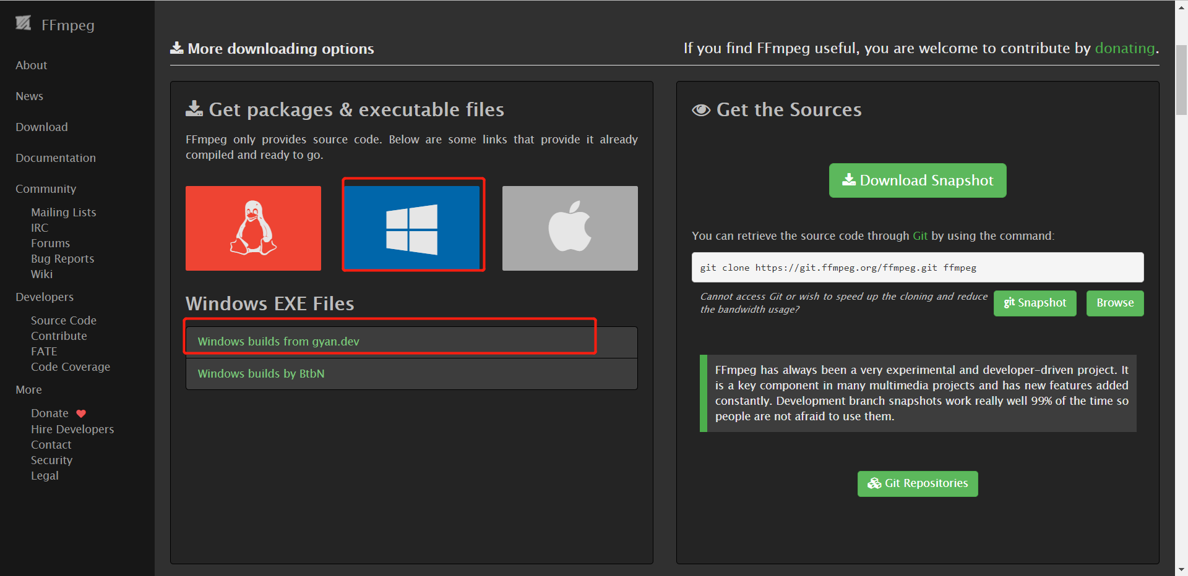Image resolution: width=1188 pixels, height=576 pixels.
Task: Click the Download Snapshot button
Action: click(918, 180)
